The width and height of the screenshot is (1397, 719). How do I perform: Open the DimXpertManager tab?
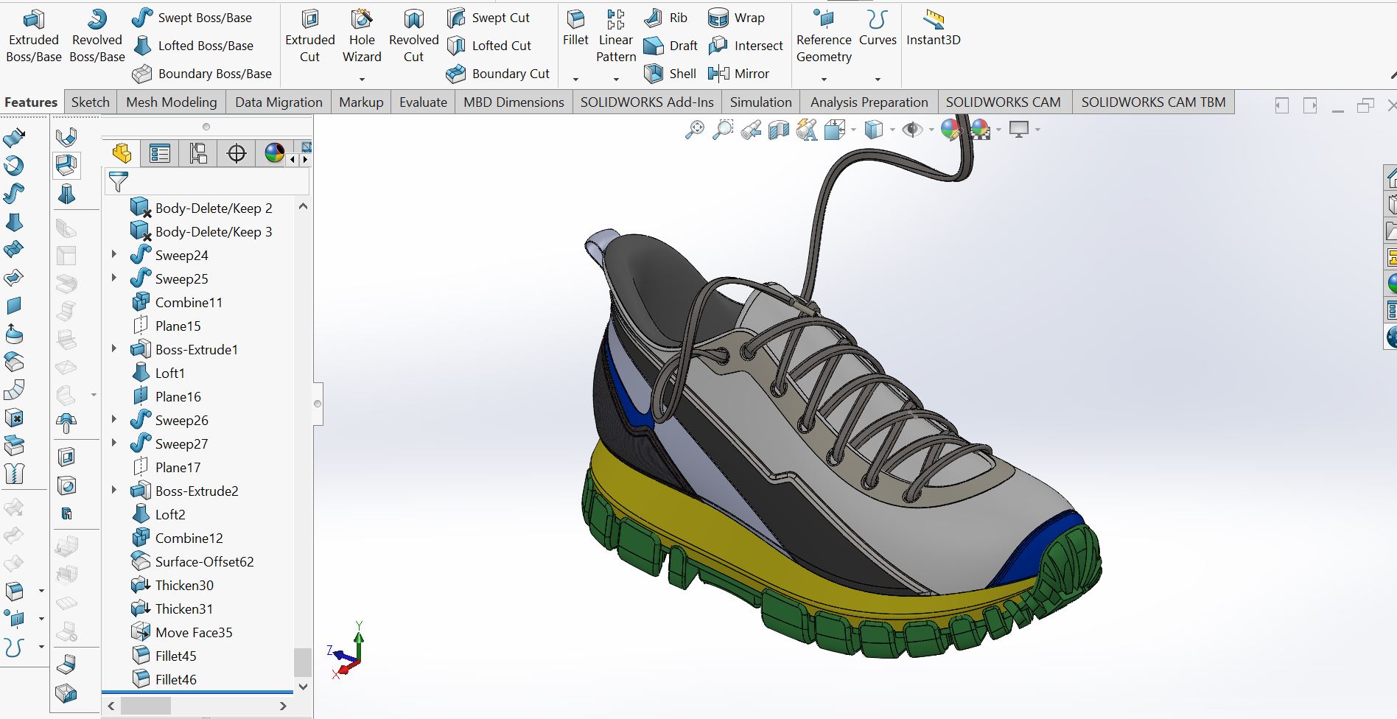click(237, 153)
